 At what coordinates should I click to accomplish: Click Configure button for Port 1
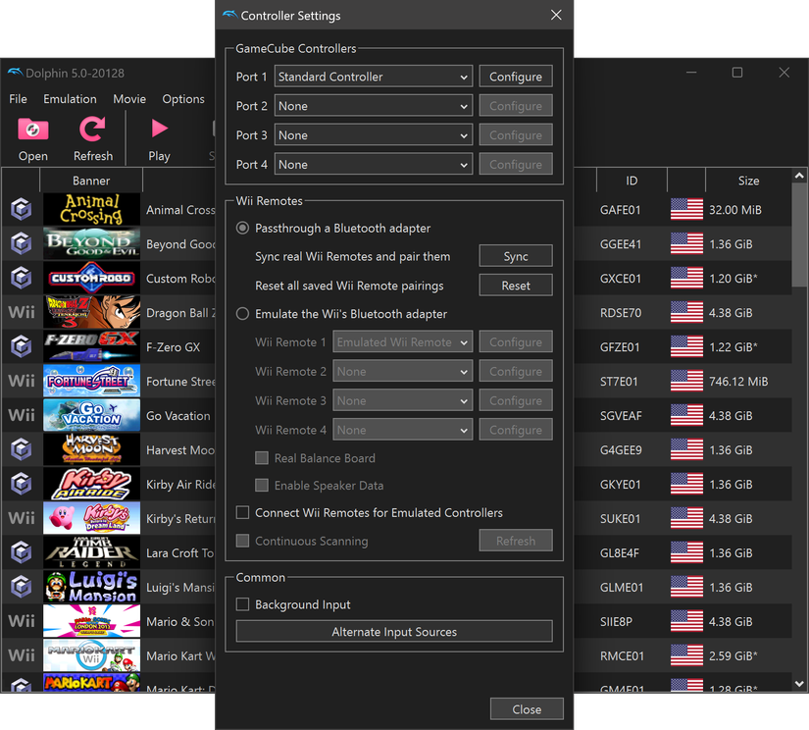[x=516, y=77]
